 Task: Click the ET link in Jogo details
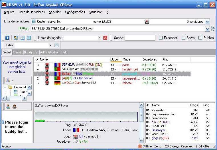coord(81,136)
